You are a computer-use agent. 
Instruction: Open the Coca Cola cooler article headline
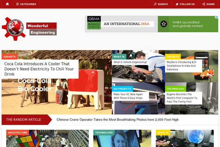pos(39,69)
